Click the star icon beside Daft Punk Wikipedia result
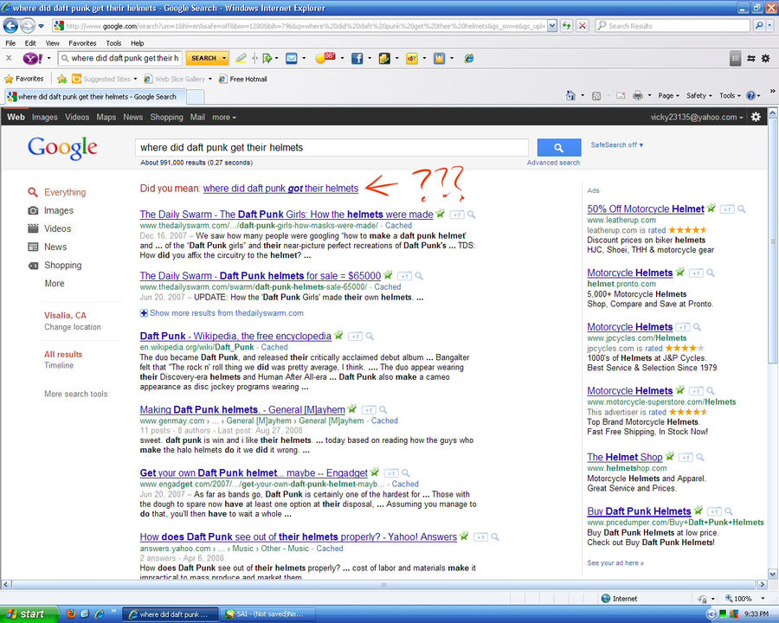This screenshot has height=623, width=779. (x=338, y=336)
